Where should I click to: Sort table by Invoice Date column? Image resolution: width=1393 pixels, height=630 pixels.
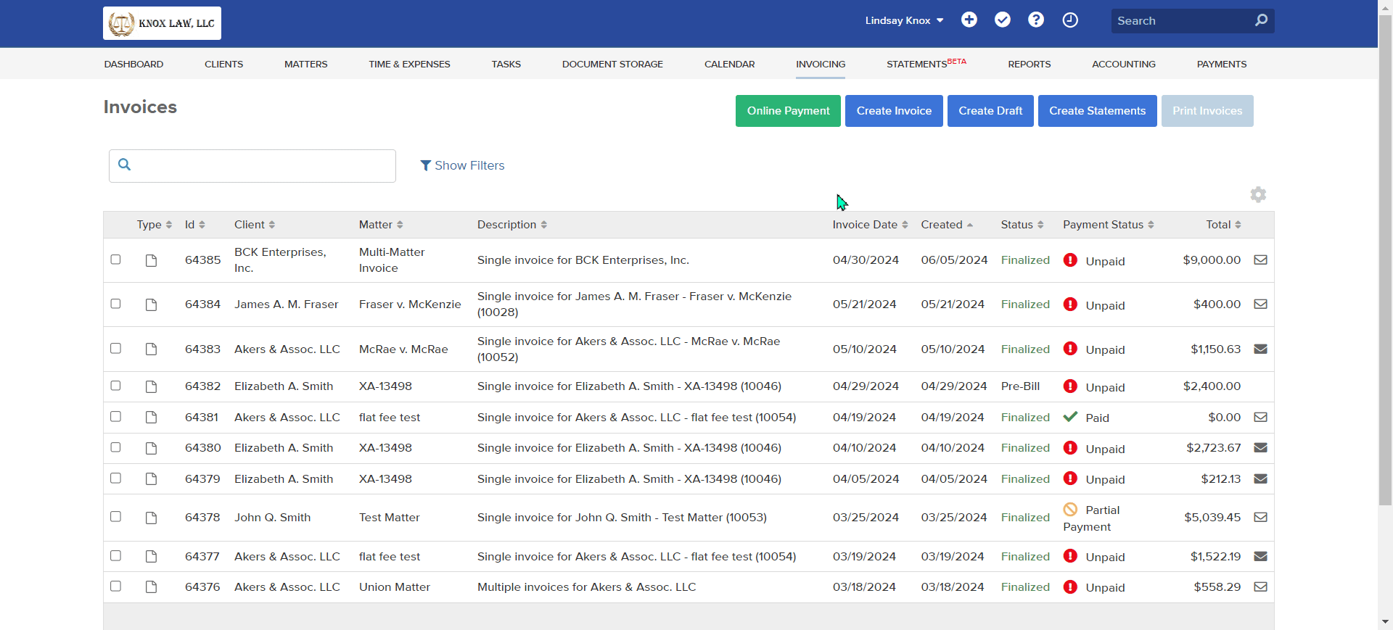870,225
